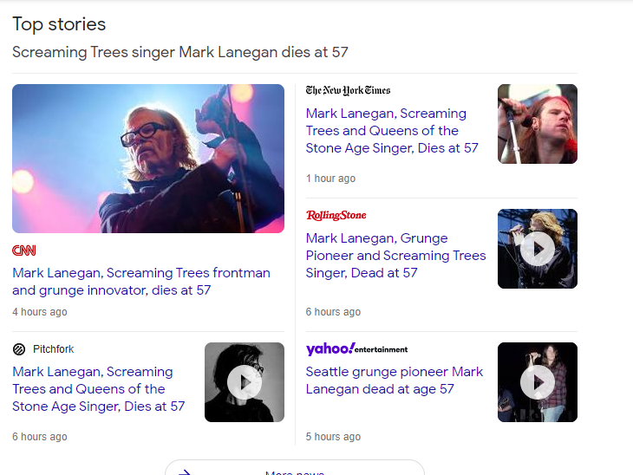Open Rolling Stone Grunge Pioneer headline
The image size is (633, 475).
395,256
